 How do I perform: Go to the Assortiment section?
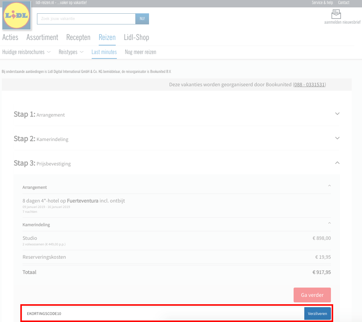[x=42, y=37]
